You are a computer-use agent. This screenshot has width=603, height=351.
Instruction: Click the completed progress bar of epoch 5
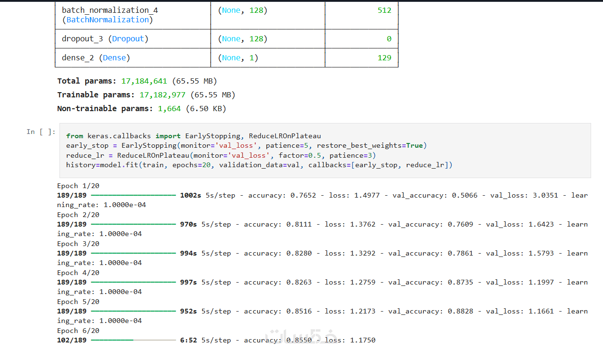pos(133,311)
